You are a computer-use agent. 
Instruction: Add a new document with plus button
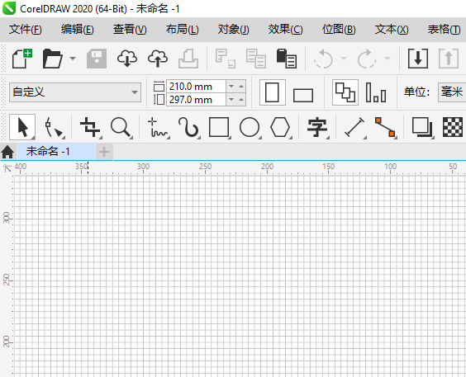point(104,152)
